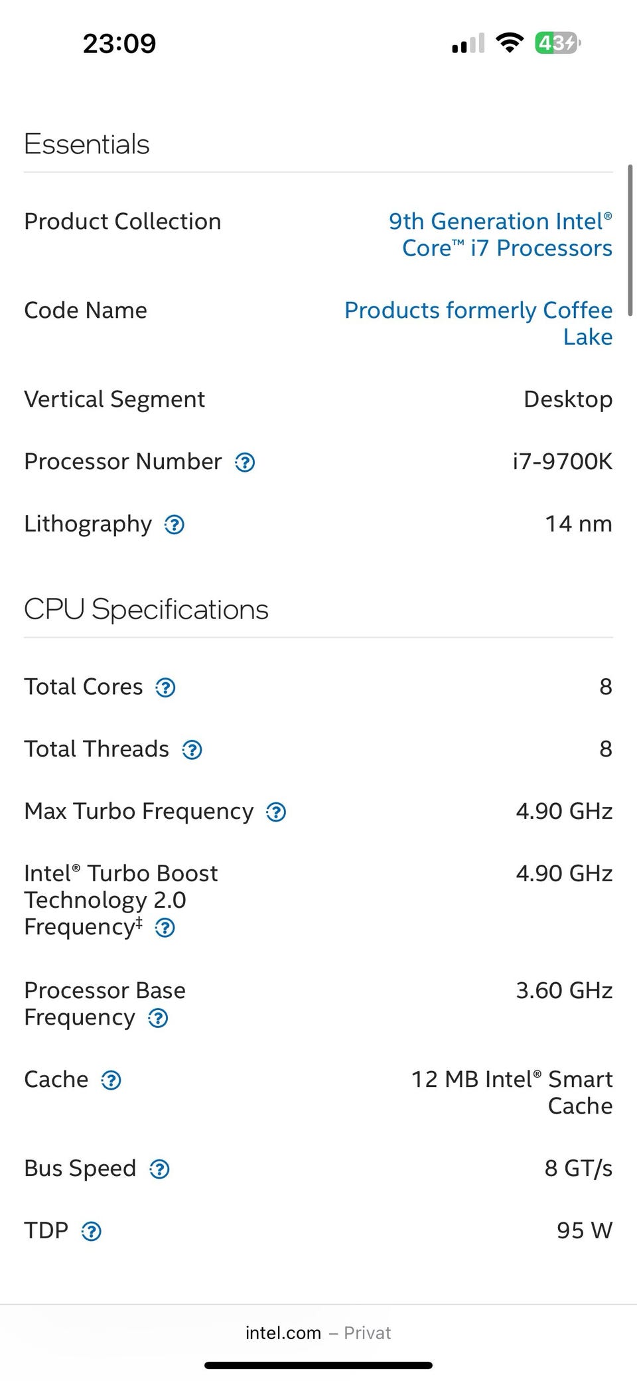
Task: Tap the Essentials section heading
Action: (87, 144)
